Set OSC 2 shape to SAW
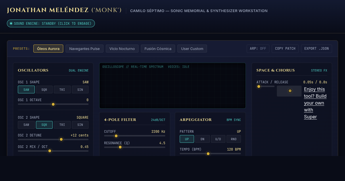This screenshot has width=345, height=181. 26,125
